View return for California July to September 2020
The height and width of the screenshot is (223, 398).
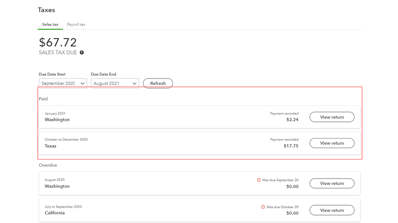point(332,210)
